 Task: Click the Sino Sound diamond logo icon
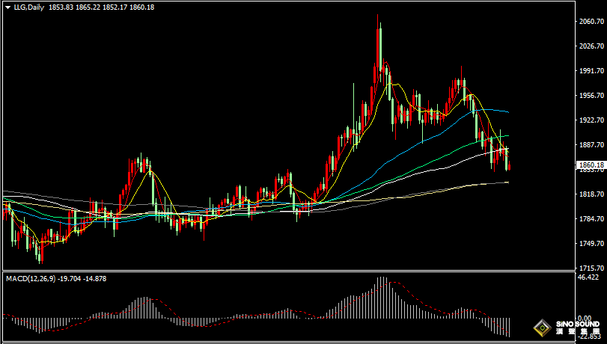[x=543, y=328]
